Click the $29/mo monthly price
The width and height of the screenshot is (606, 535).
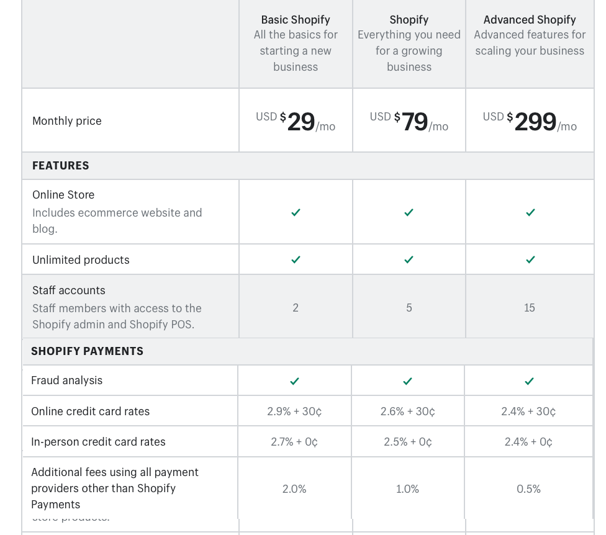(296, 122)
